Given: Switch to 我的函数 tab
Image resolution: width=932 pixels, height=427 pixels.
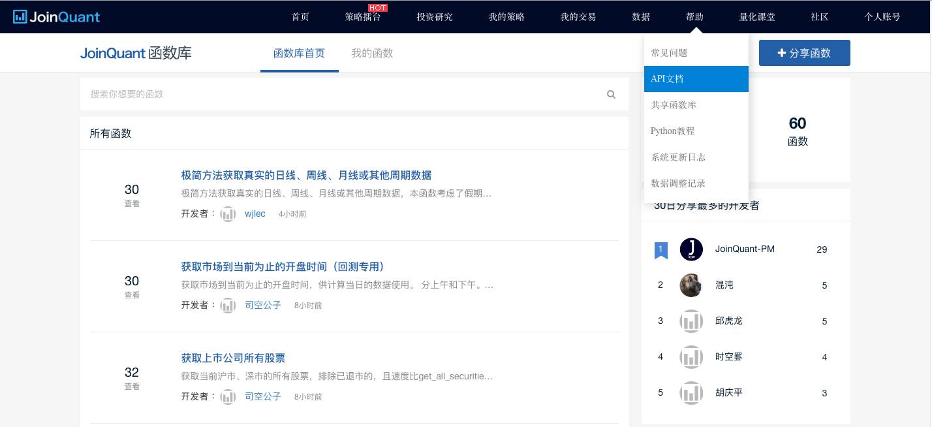Looking at the screenshot, I should (x=372, y=54).
